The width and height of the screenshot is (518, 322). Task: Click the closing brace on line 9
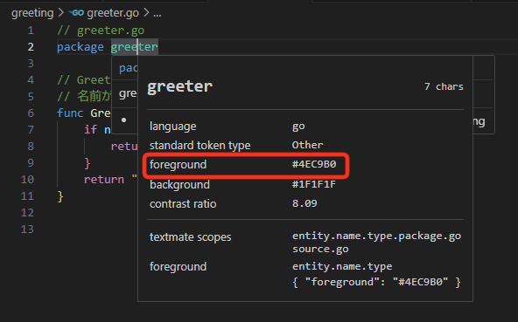pyautogui.click(x=87, y=163)
